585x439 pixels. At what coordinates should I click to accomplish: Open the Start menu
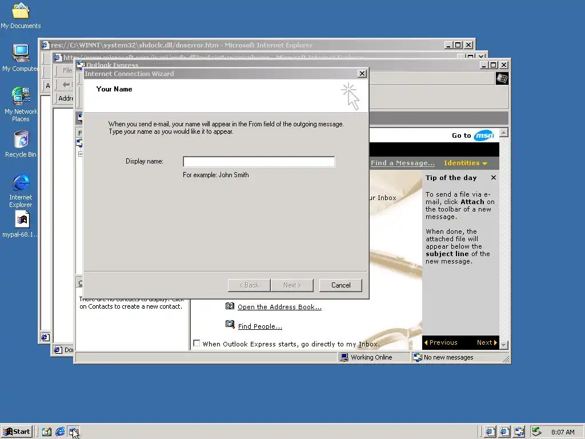tap(17, 432)
